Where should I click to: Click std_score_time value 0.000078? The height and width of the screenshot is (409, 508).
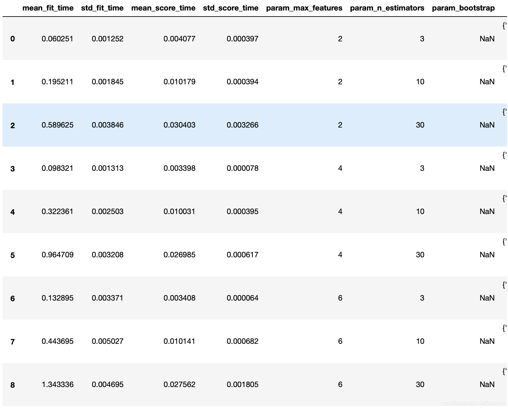243,168
